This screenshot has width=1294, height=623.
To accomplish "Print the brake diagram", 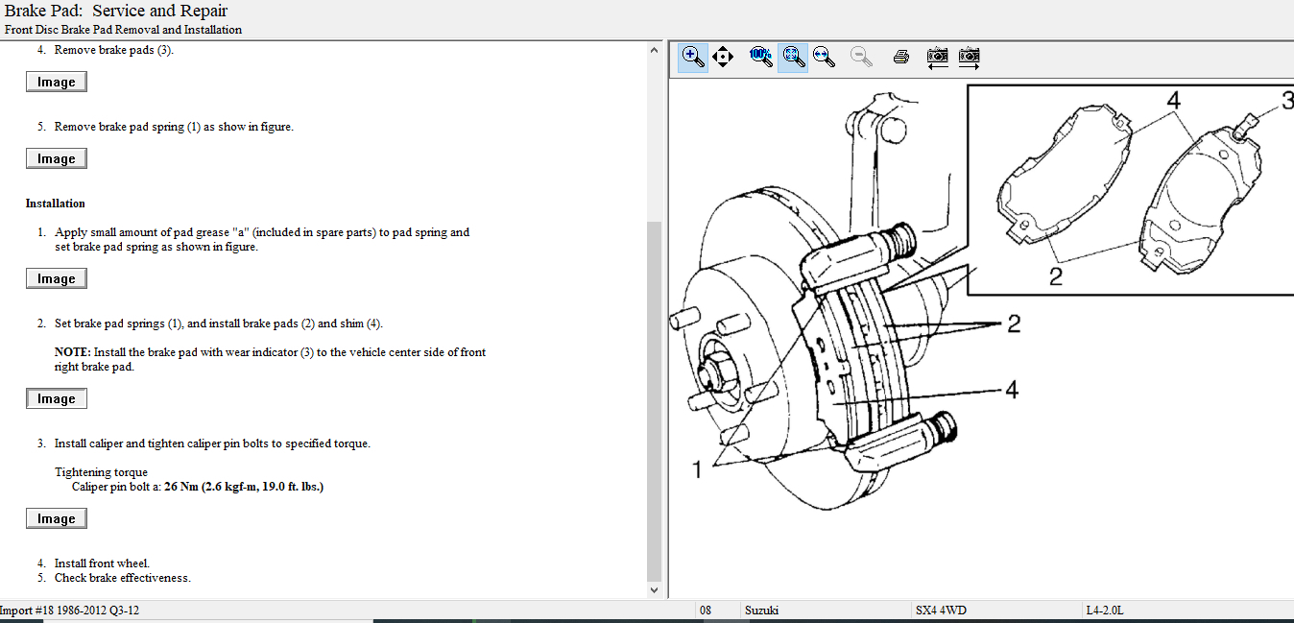I will coord(900,57).
